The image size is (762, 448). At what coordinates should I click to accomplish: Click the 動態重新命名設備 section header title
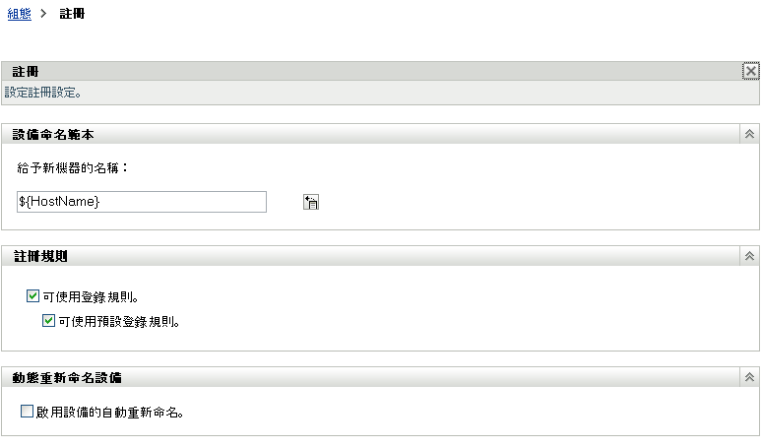[x=67, y=377]
